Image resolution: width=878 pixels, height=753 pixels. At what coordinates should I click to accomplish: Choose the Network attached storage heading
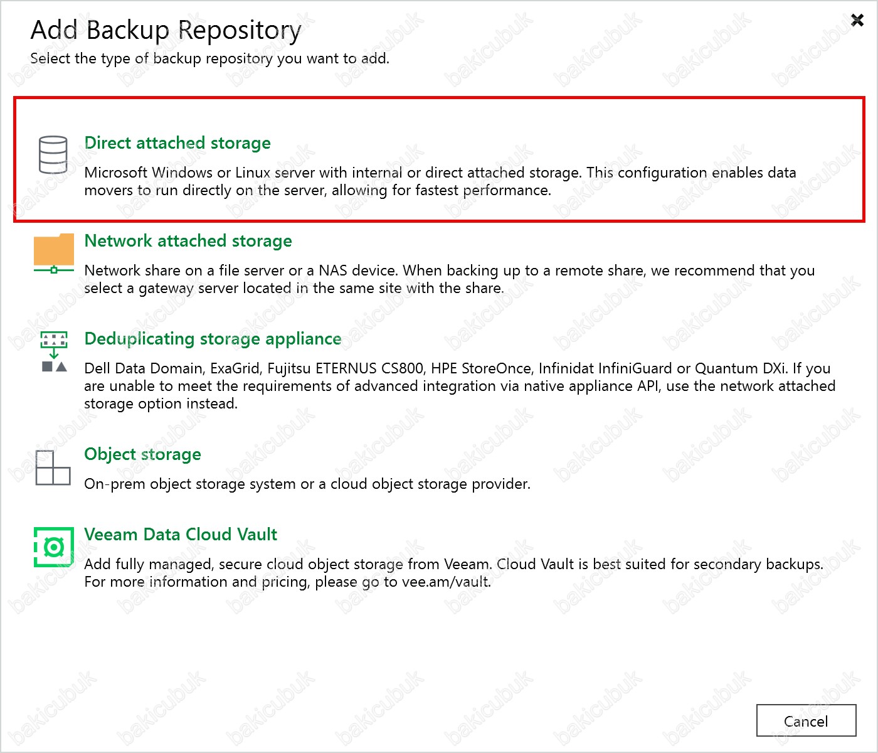click(x=188, y=241)
